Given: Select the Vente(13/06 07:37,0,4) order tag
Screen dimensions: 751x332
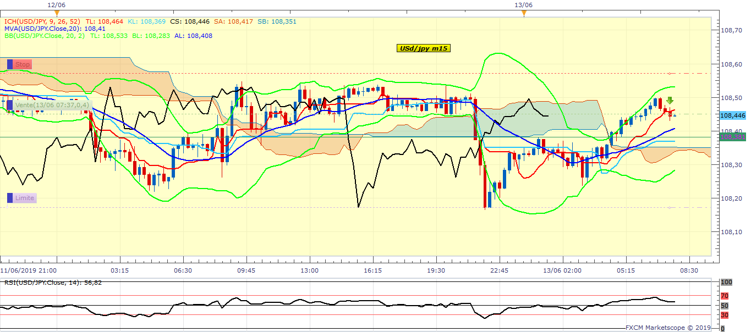Looking at the screenshot, I should [52, 105].
